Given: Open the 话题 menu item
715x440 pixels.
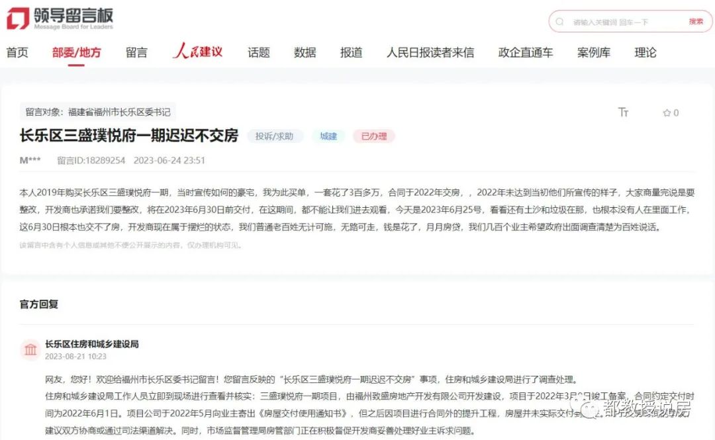Looking at the screenshot, I should click(258, 52).
